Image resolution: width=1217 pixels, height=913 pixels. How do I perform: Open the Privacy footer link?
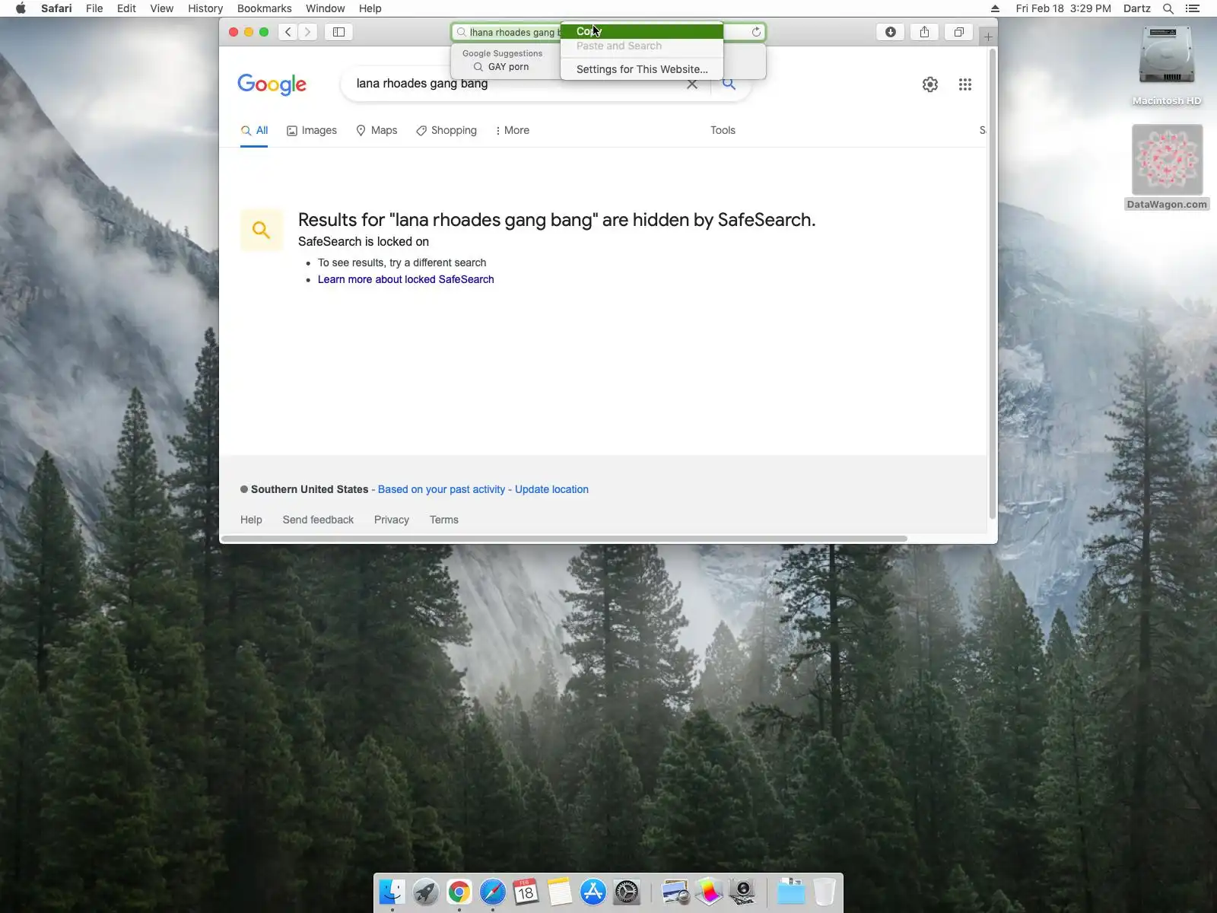pyautogui.click(x=392, y=520)
